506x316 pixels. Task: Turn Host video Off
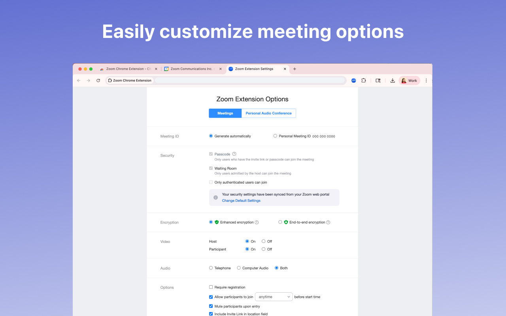(x=263, y=241)
